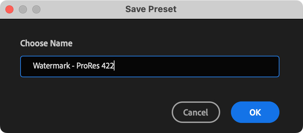Place cursor in the word "ProRes"
Image resolution: width=303 pixels, height=133 pixels.
[88, 66]
